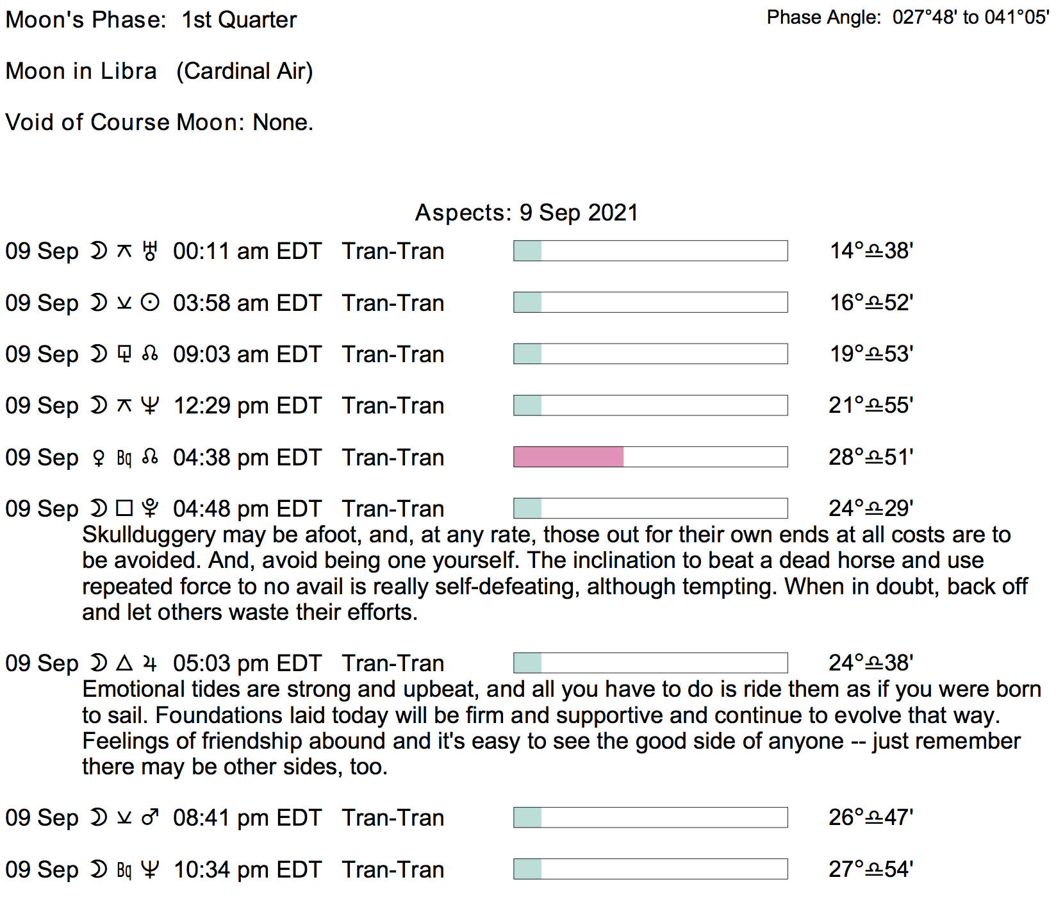The height and width of the screenshot is (900, 1056).
Task: Click the "Moon's Phase: 1st Quarter" line
Action: coord(151,20)
